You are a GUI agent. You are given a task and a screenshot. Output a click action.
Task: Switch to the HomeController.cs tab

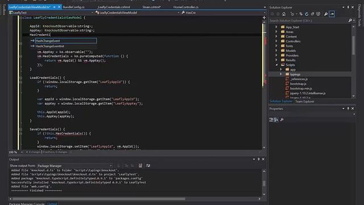(186, 7)
